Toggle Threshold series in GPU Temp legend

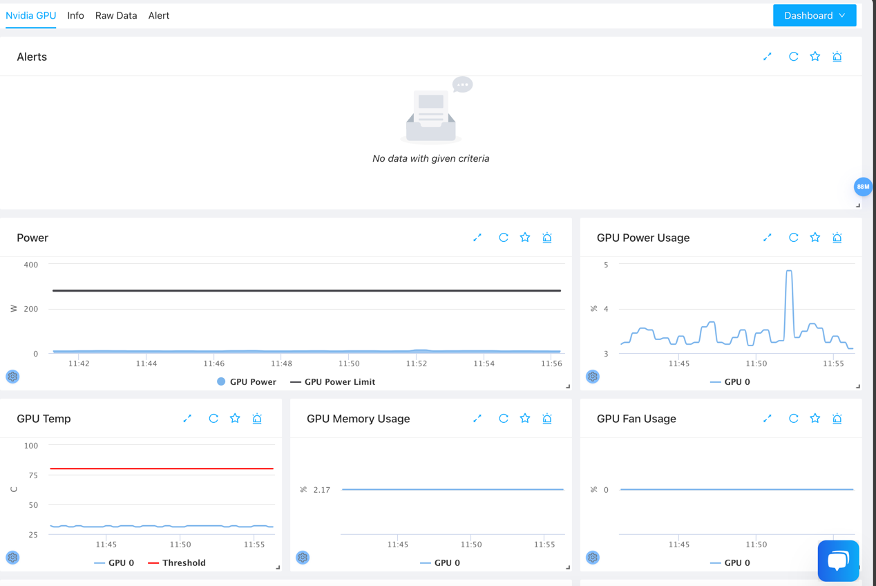coord(177,563)
